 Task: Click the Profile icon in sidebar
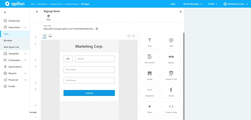click(5, 86)
